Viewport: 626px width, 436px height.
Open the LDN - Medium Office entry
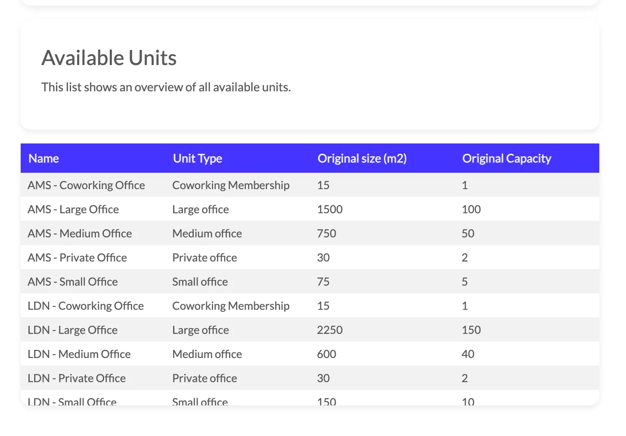pyautogui.click(x=310, y=354)
